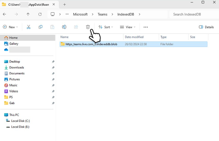Show collapsed breadcrumb path ellipsis

click(x=67, y=14)
